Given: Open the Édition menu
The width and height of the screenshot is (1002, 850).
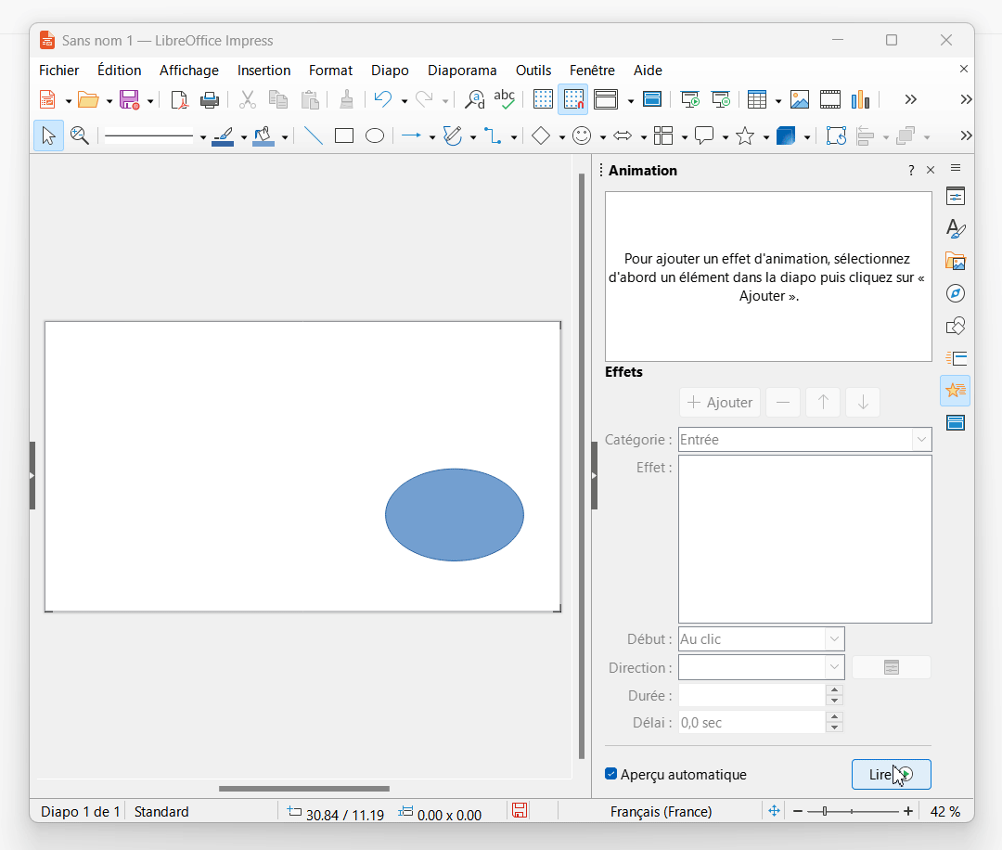Looking at the screenshot, I should coord(120,71).
